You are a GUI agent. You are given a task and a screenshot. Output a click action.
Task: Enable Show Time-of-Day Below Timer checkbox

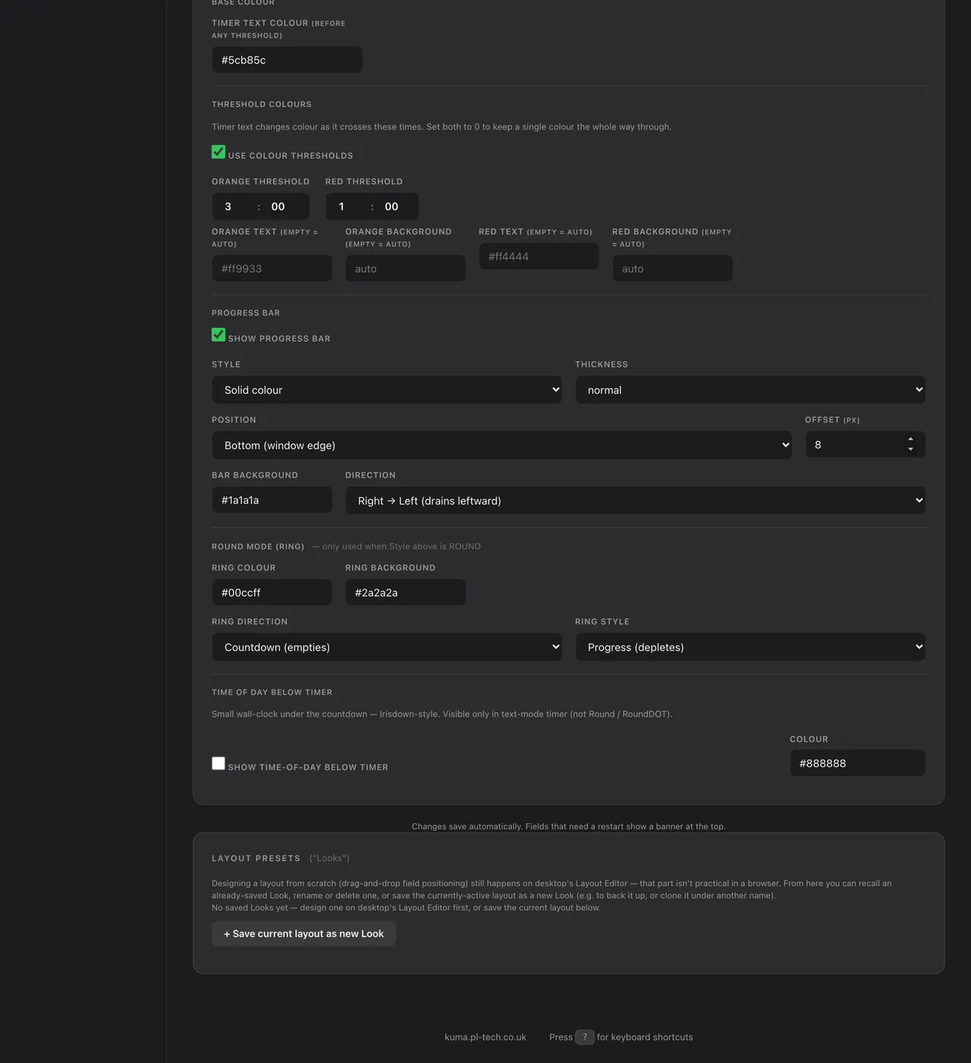[218, 763]
